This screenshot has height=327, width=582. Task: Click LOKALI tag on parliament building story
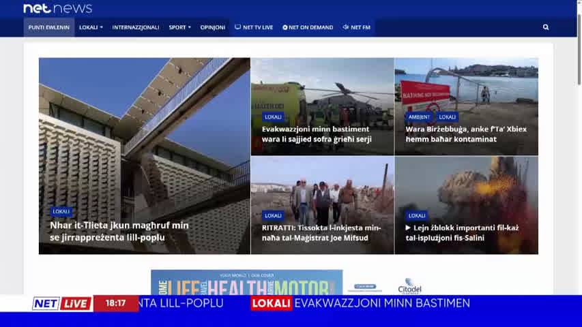pos(61,212)
